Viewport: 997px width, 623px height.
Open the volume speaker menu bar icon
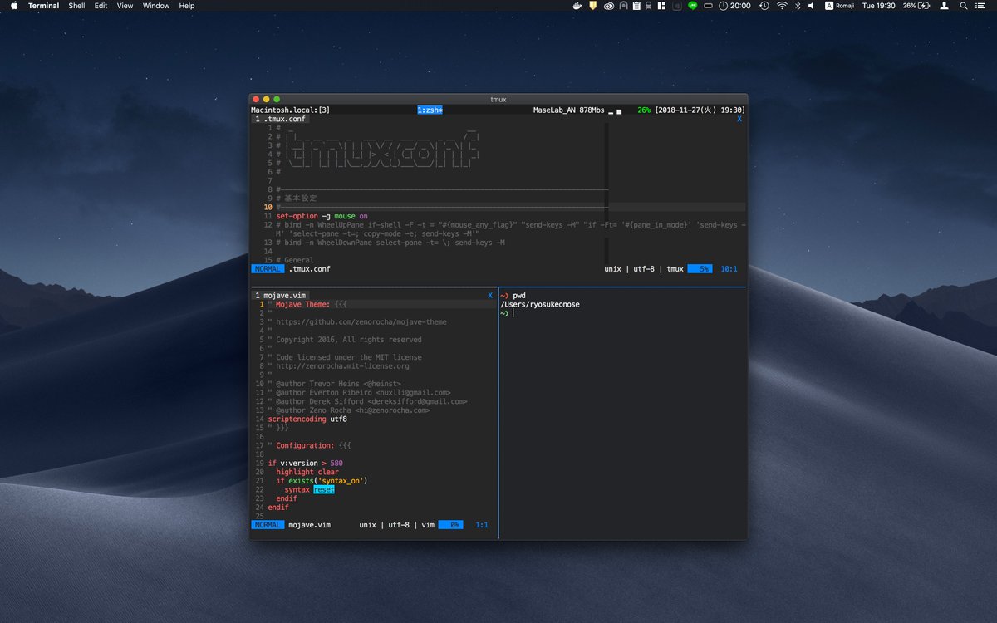[x=812, y=6]
